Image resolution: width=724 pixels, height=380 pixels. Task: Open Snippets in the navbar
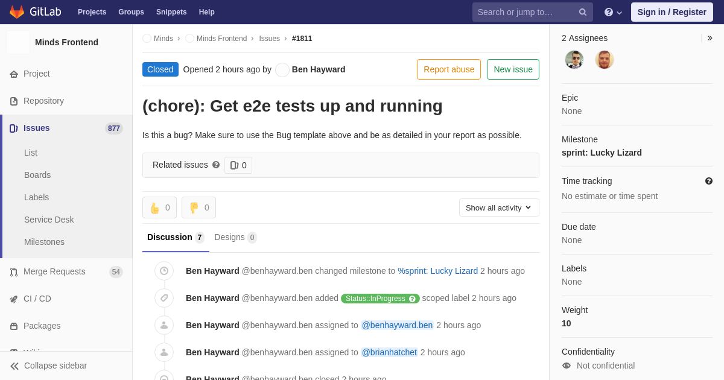coord(171,12)
